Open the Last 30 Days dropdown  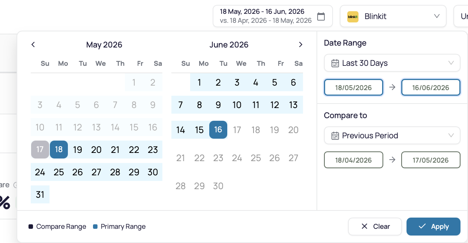392,63
